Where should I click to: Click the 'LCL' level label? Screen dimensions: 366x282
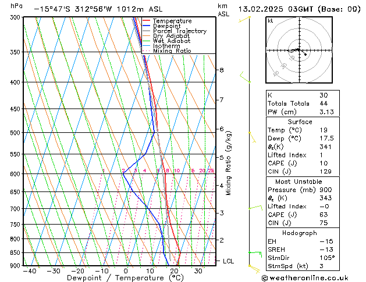tap(228, 261)
